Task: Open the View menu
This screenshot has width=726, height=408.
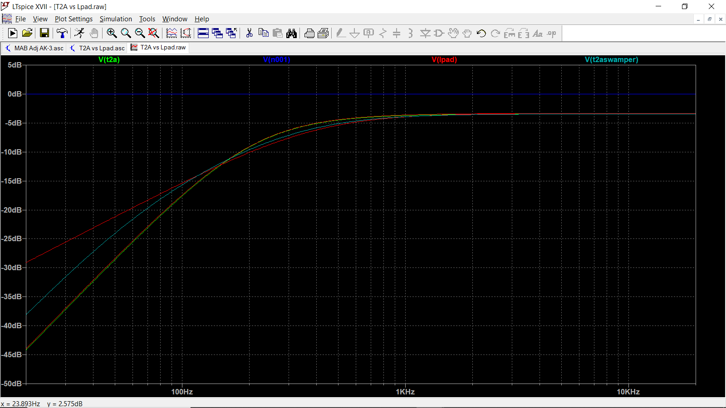Action: coord(40,19)
